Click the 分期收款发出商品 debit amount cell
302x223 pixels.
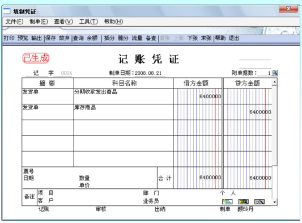click(x=197, y=96)
